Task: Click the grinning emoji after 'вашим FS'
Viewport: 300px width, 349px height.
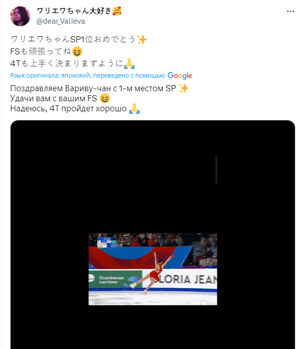Action: coord(105,98)
